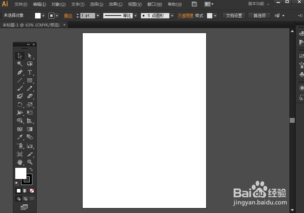Click the 文档设置 button

234,16
